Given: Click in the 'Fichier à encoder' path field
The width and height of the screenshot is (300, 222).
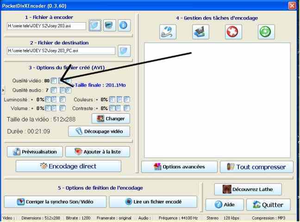Looking at the screenshot, I should coord(46,26).
